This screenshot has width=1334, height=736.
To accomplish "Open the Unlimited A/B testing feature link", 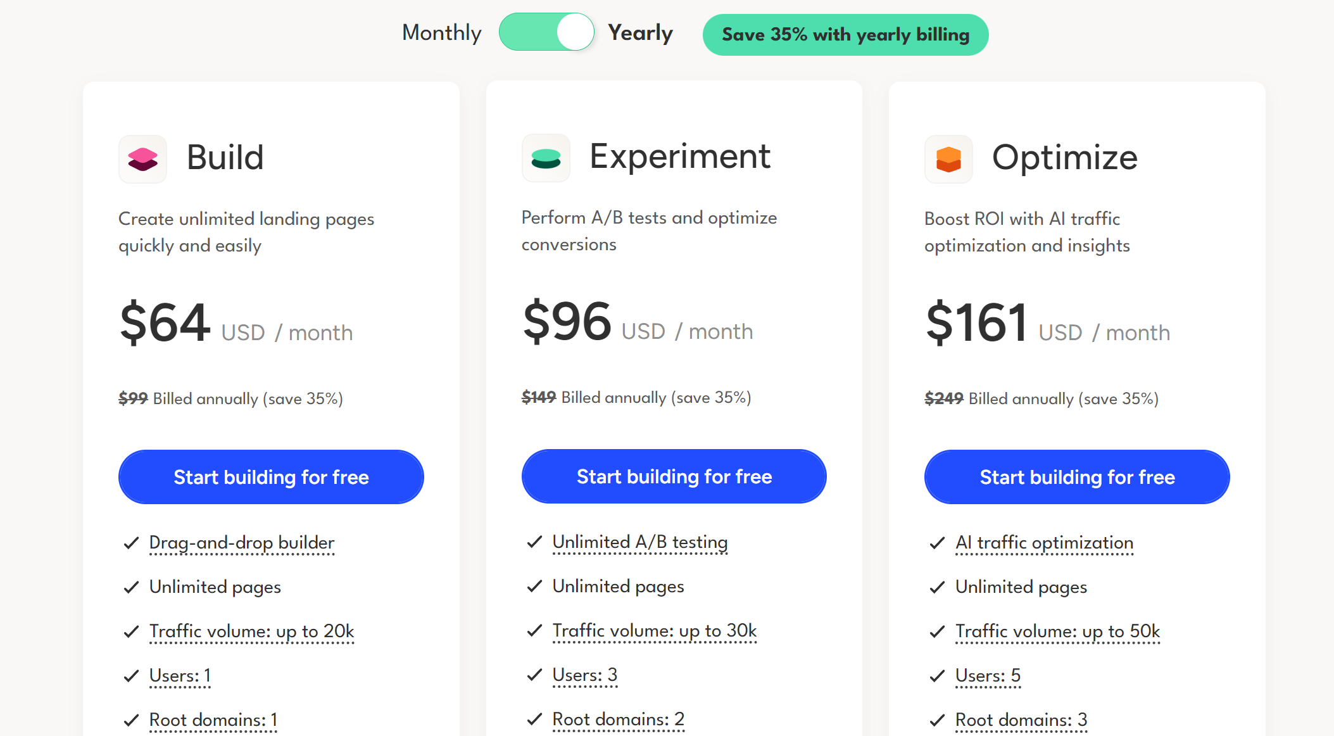I will click(639, 542).
